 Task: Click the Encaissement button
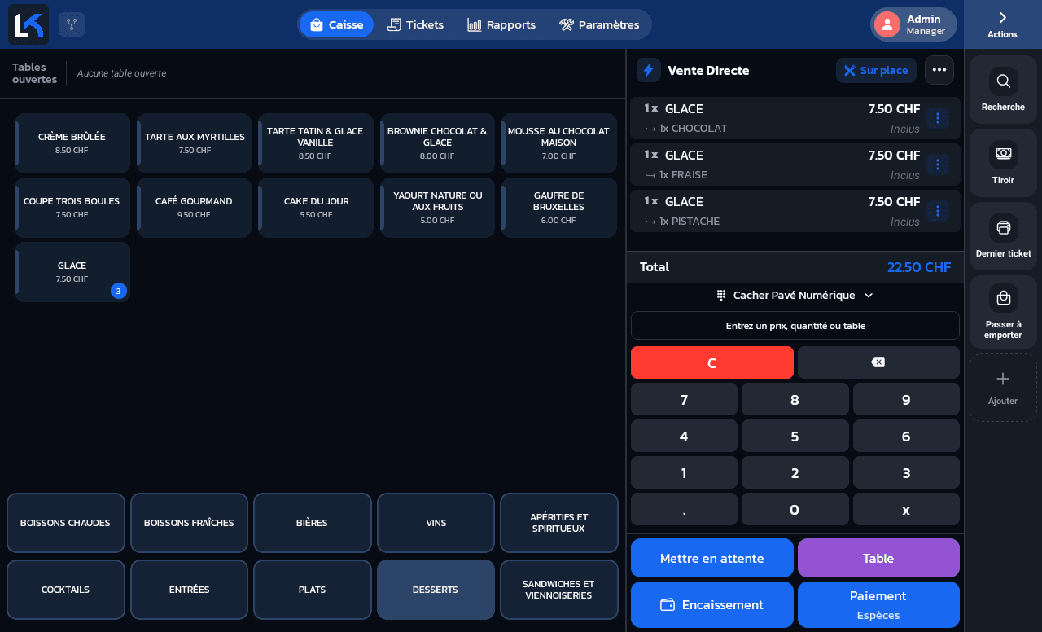712,604
